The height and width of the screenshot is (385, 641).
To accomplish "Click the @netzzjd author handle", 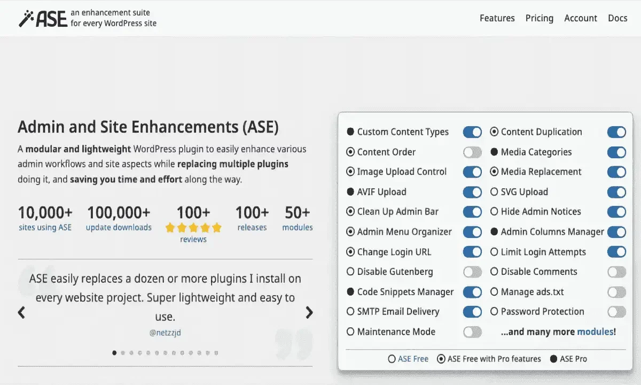I will (x=165, y=333).
